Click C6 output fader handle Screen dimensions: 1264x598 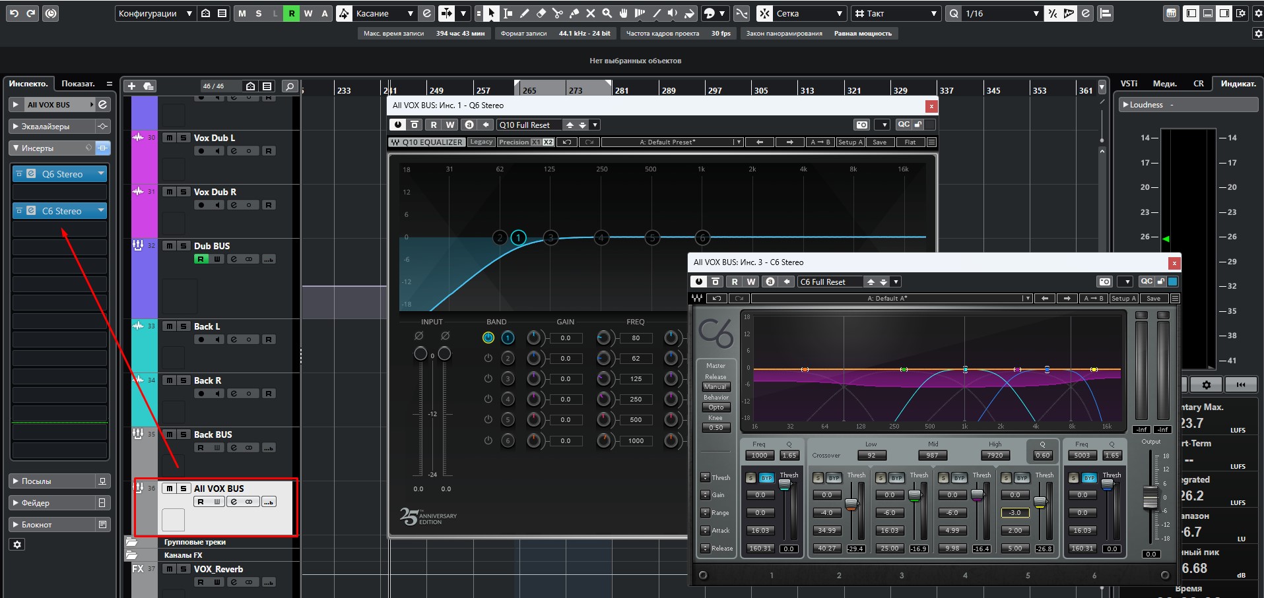click(1150, 498)
